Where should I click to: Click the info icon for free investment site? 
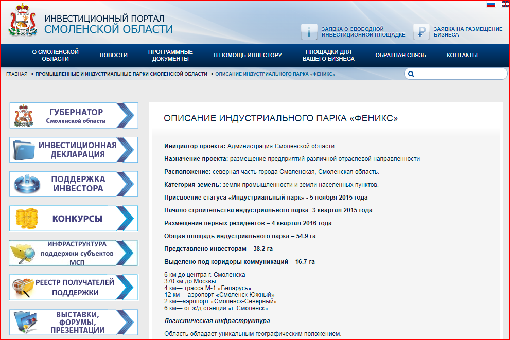tap(309, 32)
